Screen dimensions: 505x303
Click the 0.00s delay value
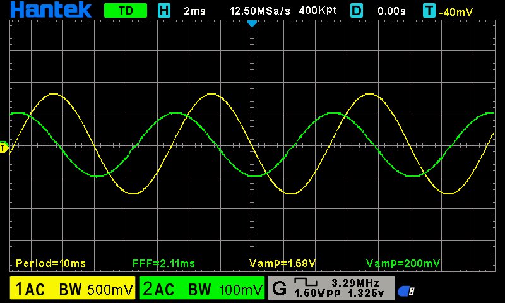[x=391, y=11]
